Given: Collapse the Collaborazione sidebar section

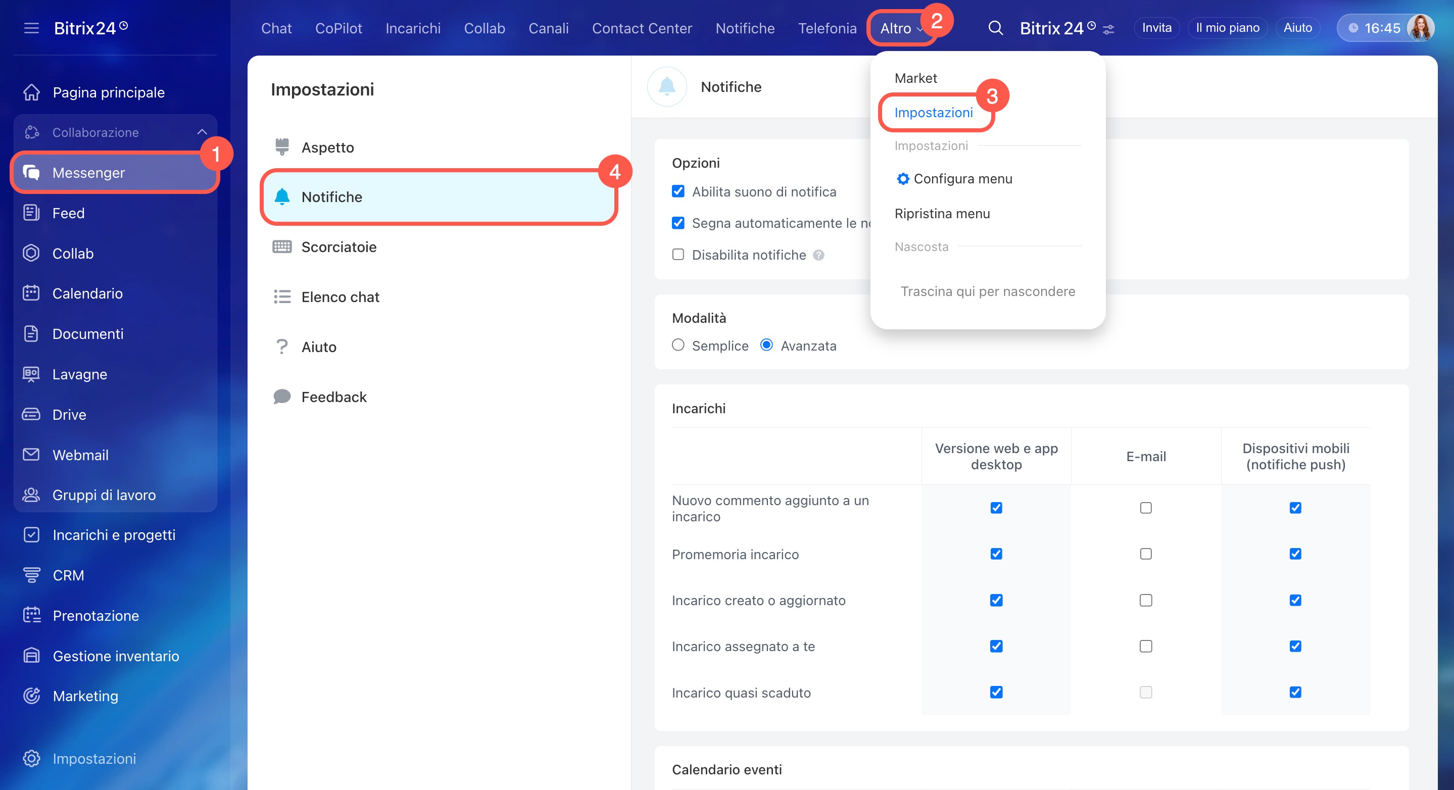Looking at the screenshot, I should [202, 132].
